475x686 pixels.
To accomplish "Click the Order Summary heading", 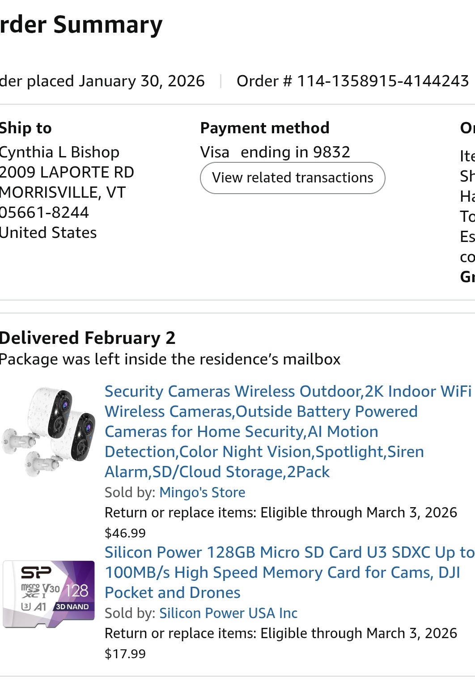I will [x=81, y=25].
